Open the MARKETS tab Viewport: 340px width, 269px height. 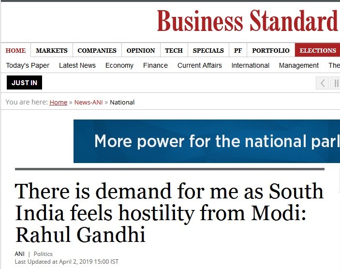(52, 50)
